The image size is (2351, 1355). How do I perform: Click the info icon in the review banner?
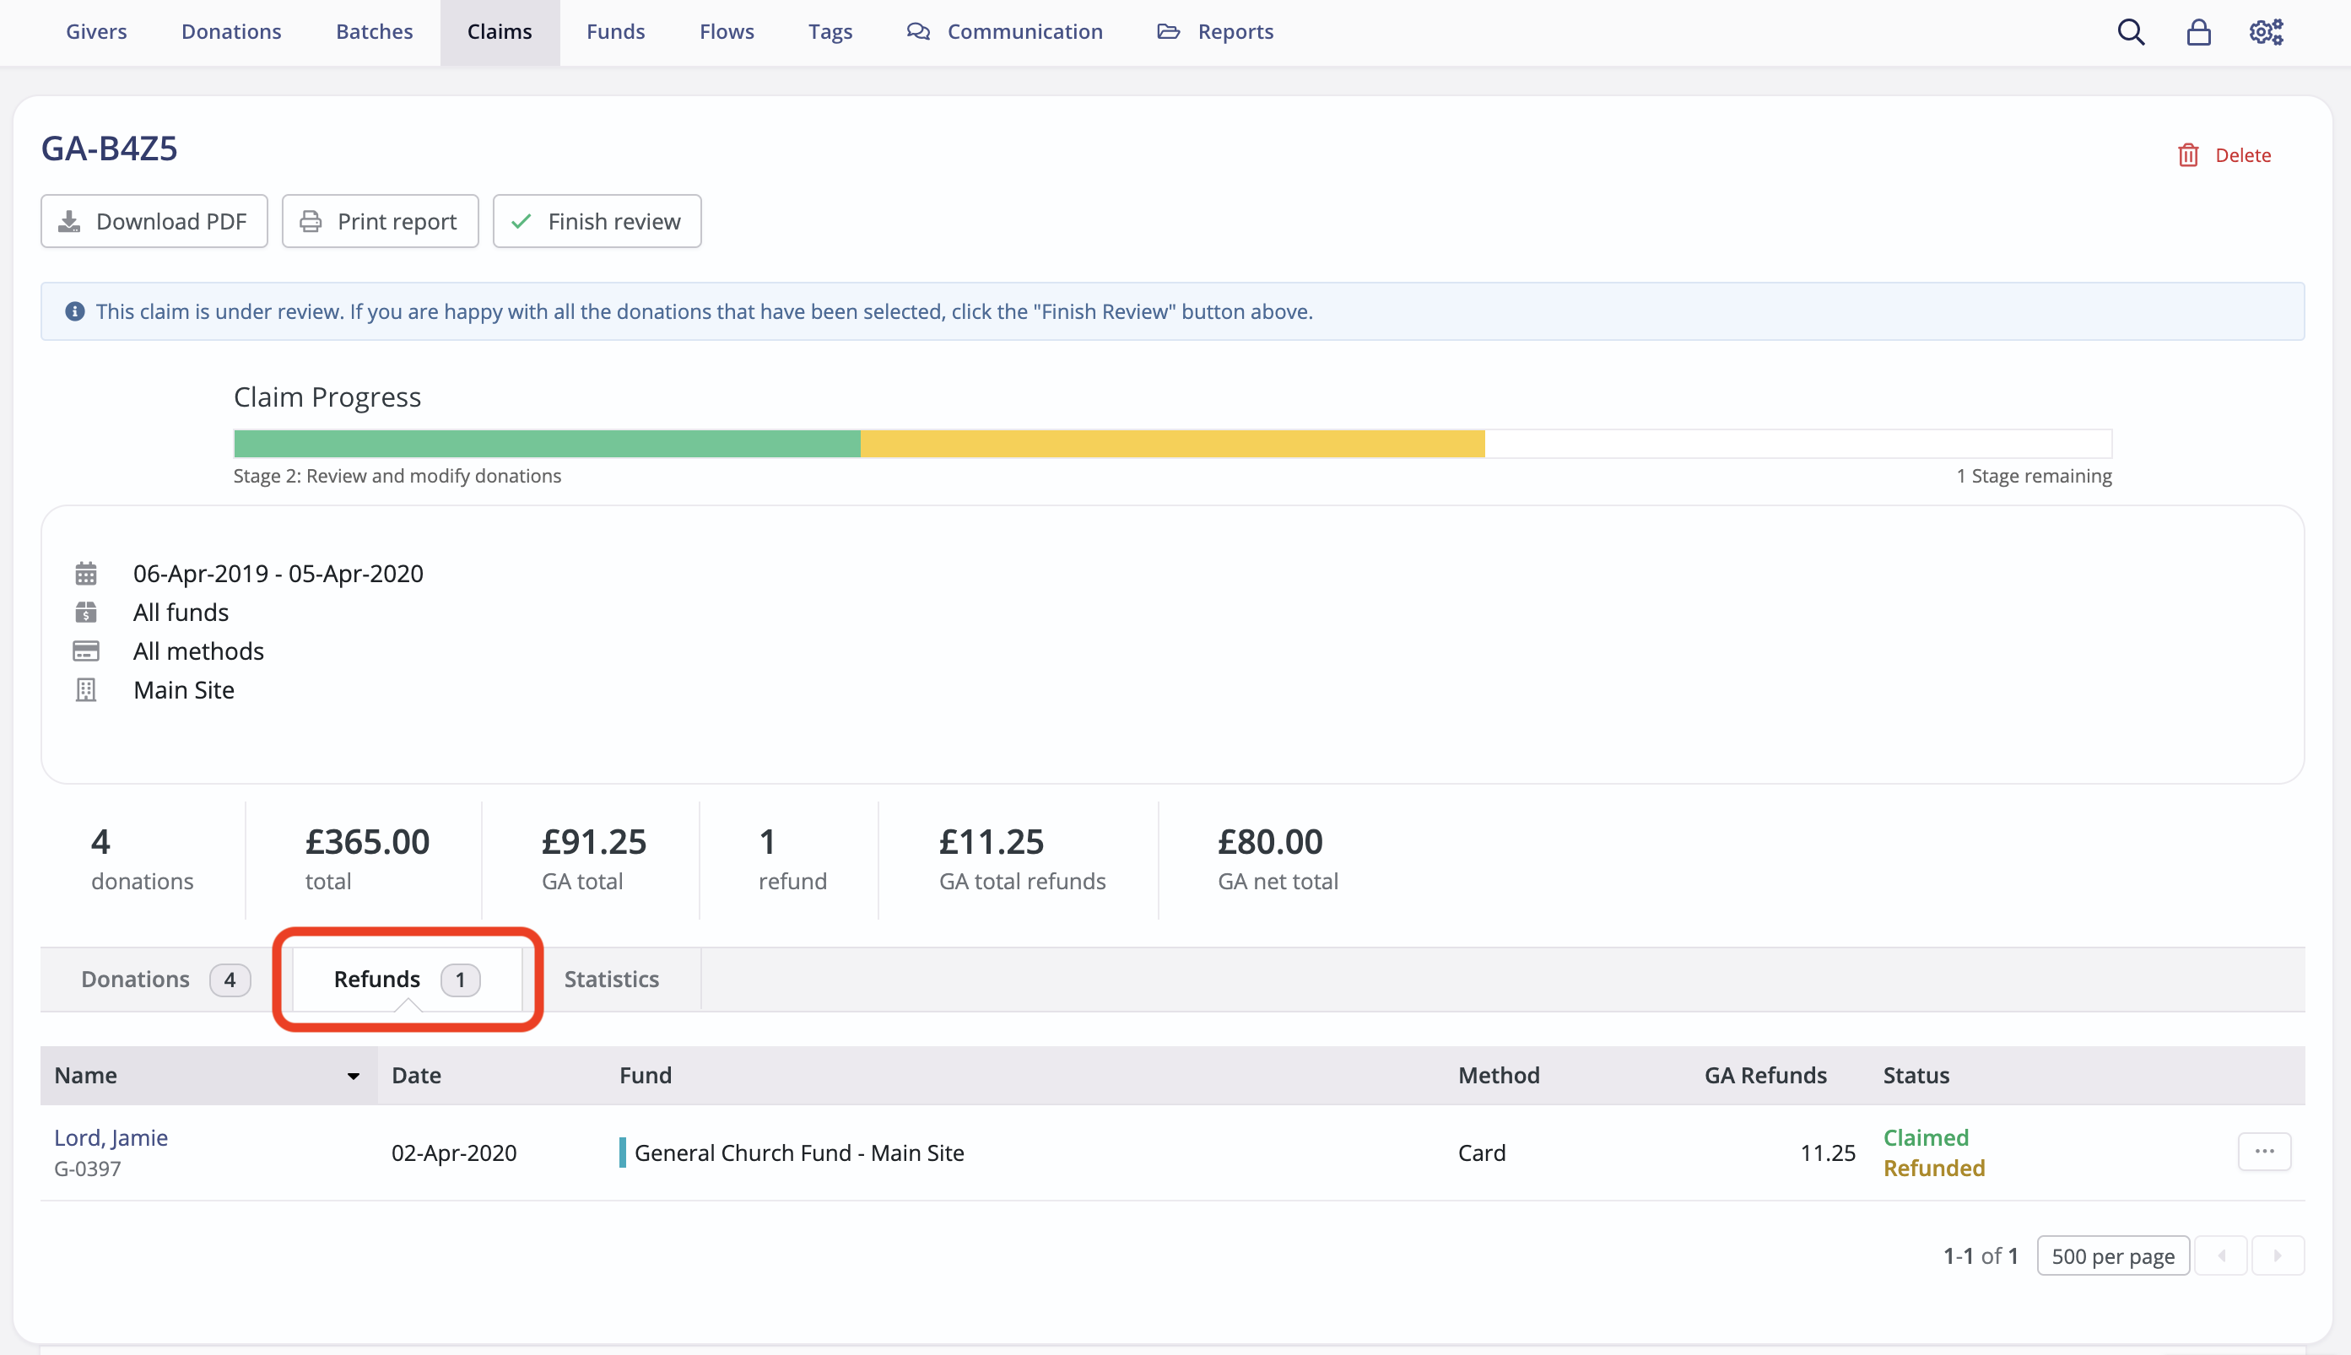coord(74,310)
